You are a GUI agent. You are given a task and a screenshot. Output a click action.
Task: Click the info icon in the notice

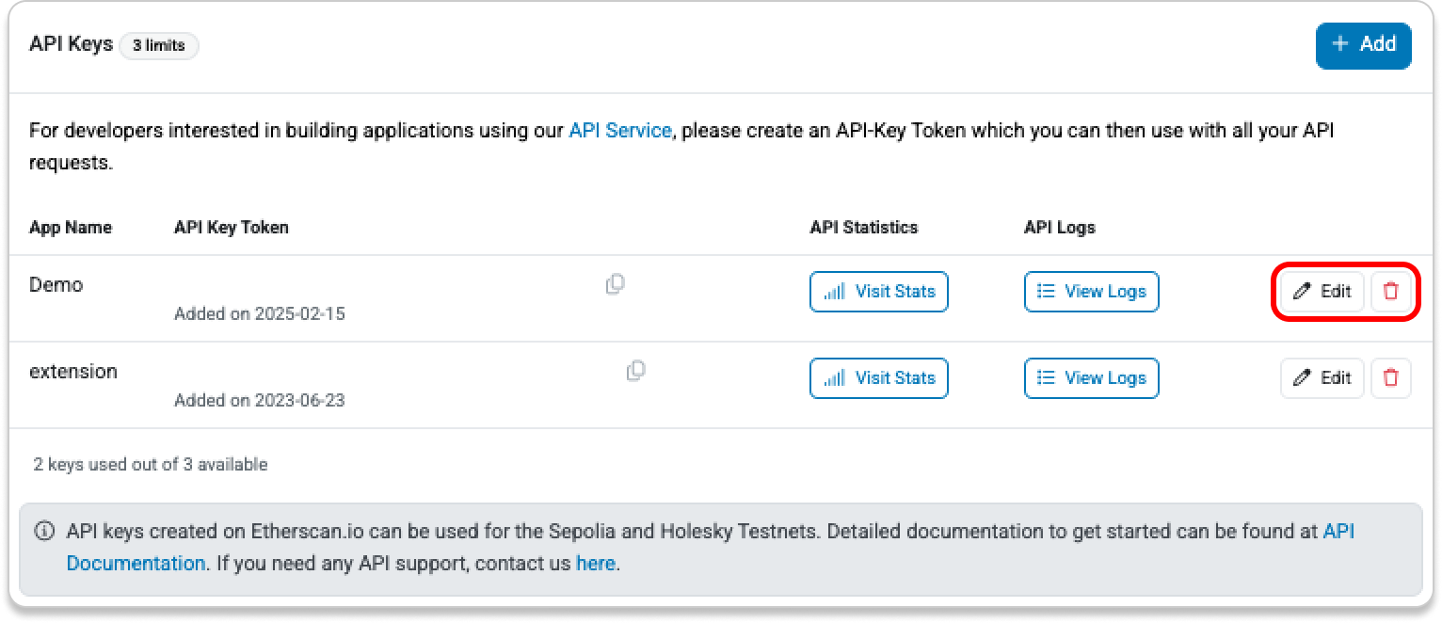pos(44,532)
